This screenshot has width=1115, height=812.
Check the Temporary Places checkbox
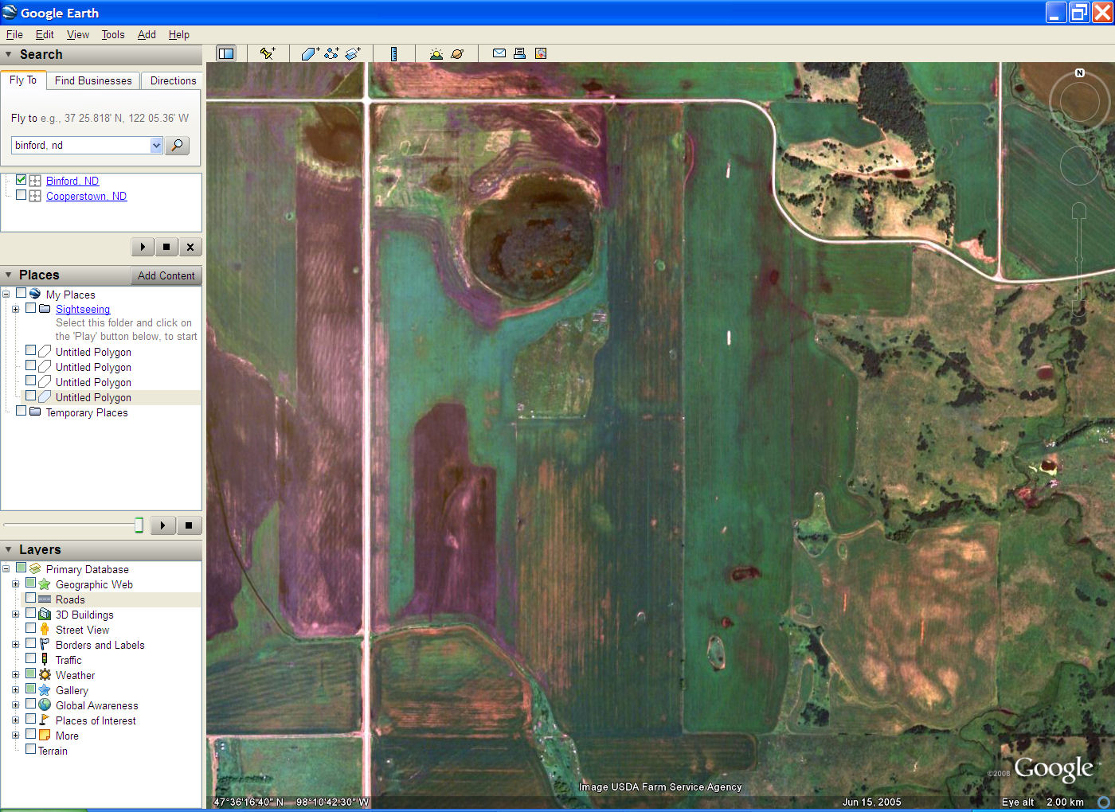tap(22, 411)
